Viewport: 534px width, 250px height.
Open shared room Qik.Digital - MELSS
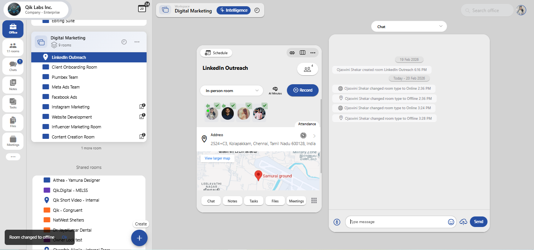pyautogui.click(x=89, y=190)
